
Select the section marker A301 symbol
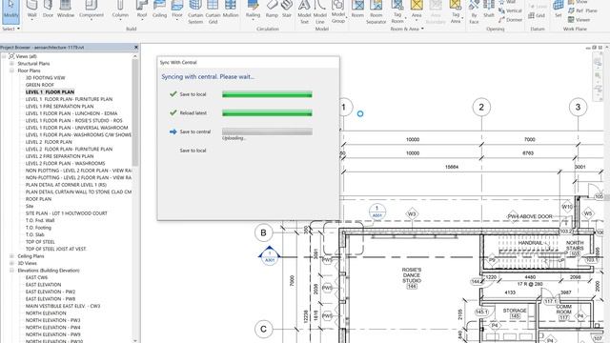pyautogui.click(x=269, y=256)
